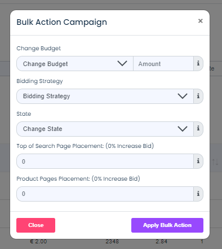Click the chevron arrow in Change State select
222x249 pixels.
click(183, 129)
